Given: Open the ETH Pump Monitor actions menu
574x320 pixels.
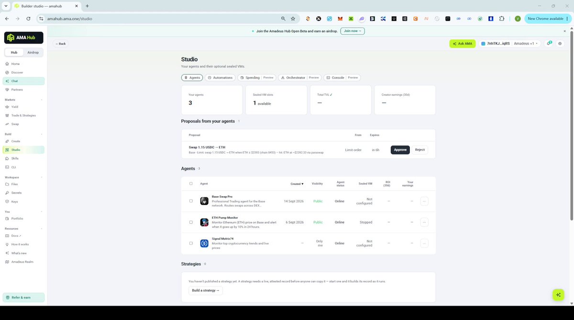Looking at the screenshot, I should coord(424,222).
